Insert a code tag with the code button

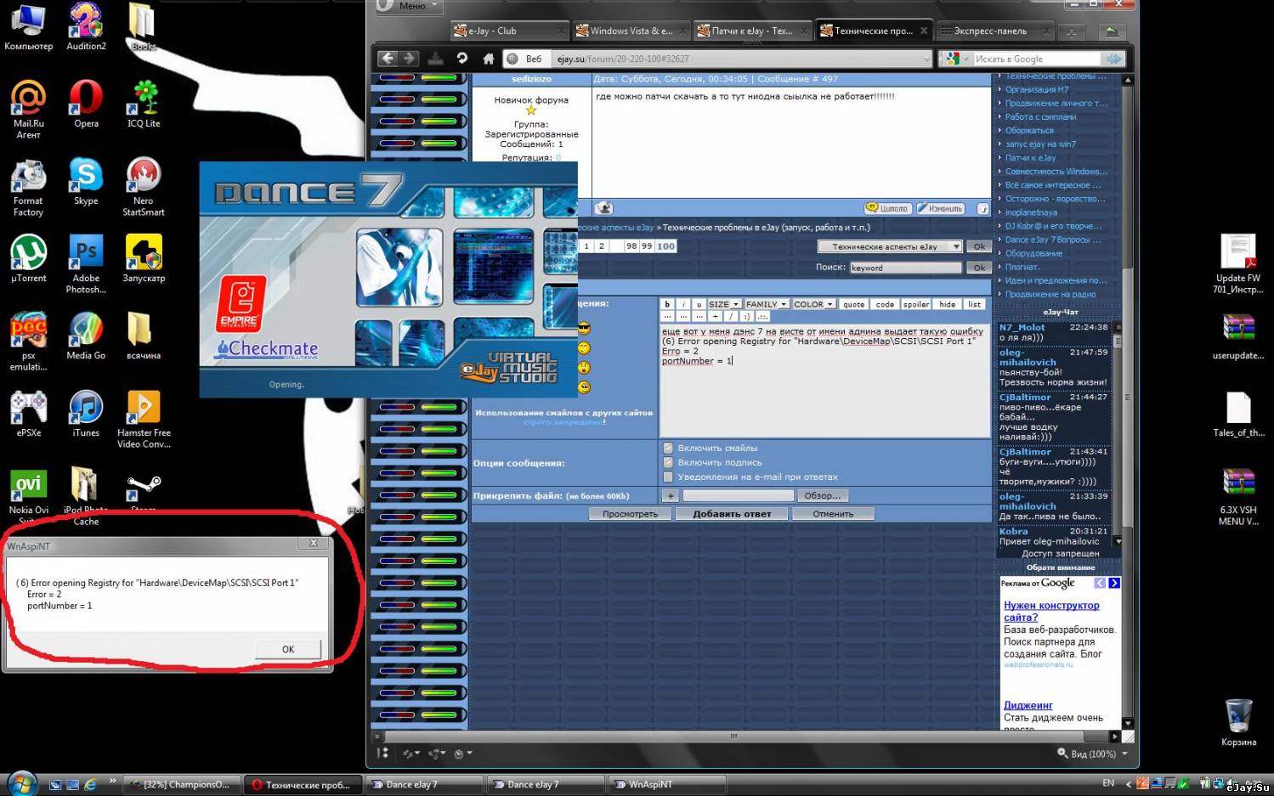click(x=885, y=304)
